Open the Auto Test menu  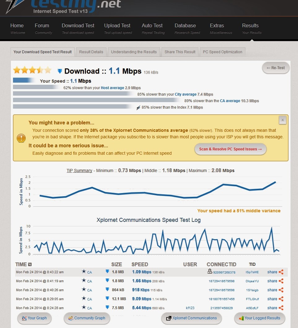coord(152,26)
